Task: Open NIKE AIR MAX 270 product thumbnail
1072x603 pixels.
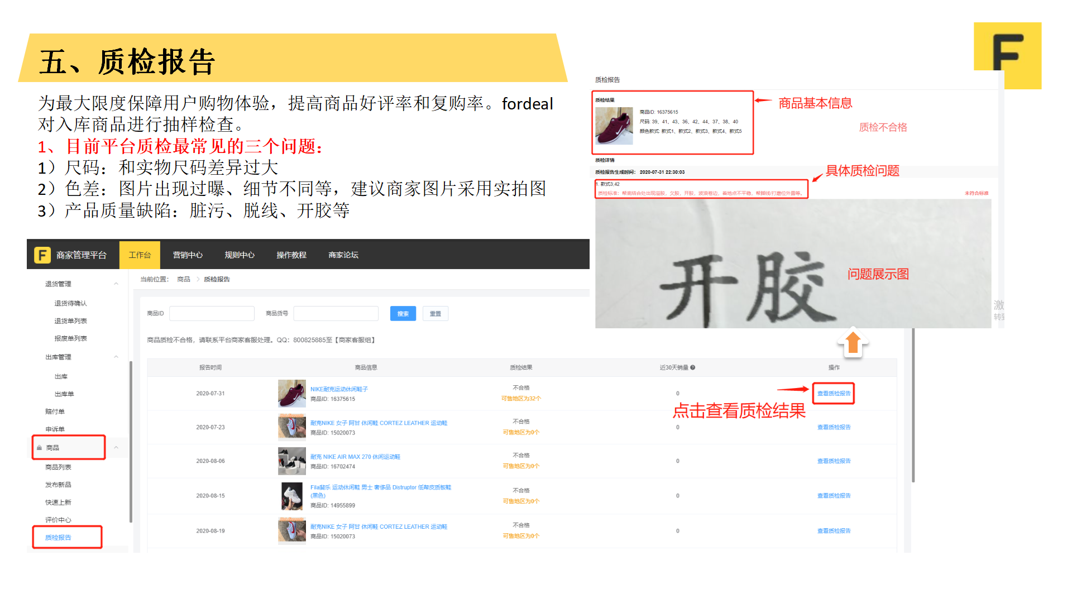Action: tap(292, 461)
